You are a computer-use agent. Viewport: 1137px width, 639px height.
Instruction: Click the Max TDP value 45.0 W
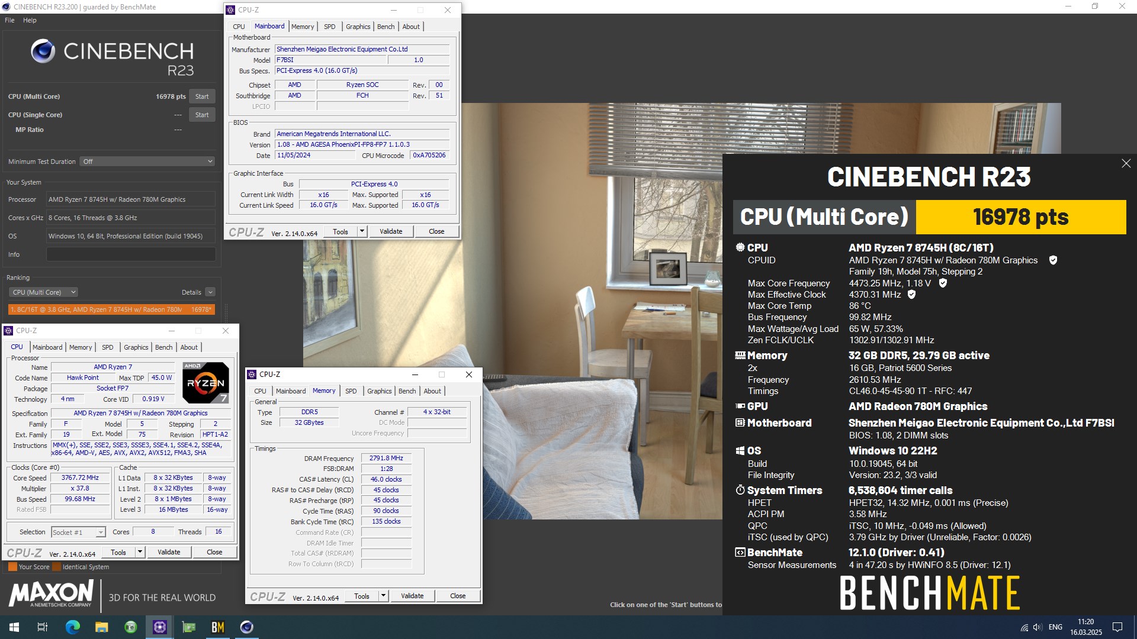[x=161, y=377]
